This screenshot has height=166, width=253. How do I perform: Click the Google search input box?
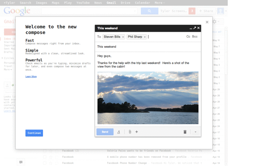(89, 11)
